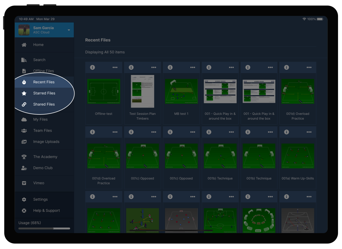Open Home in the sidebar
This screenshot has height=249, width=342.
44,45
